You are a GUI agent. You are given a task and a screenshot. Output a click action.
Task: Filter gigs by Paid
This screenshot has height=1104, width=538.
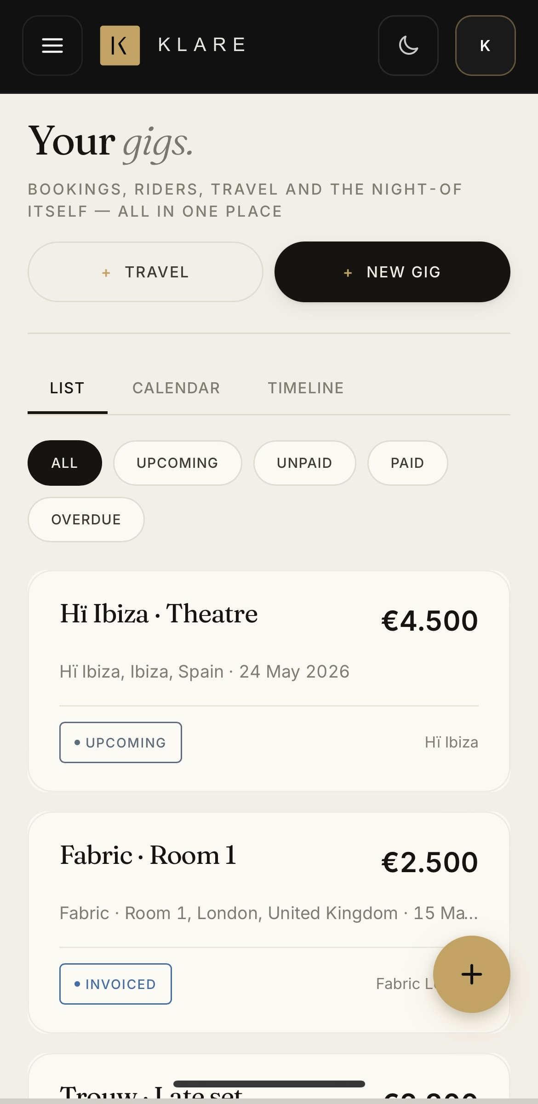tap(407, 463)
